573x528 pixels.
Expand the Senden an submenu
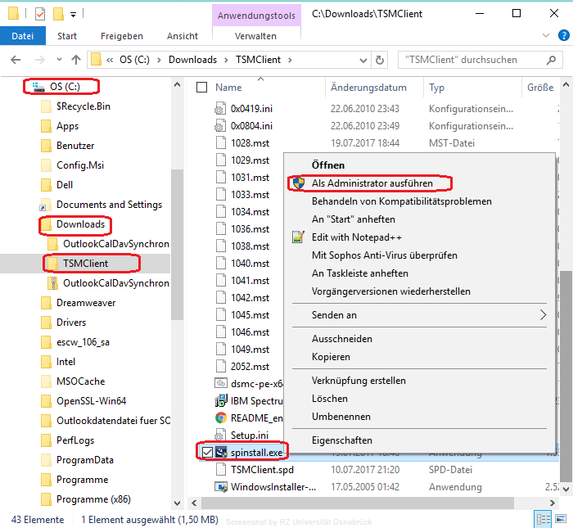point(542,314)
